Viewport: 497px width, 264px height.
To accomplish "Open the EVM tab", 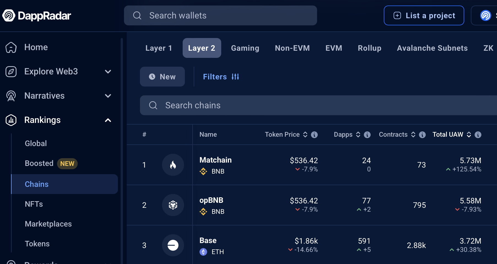I will (x=334, y=48).
